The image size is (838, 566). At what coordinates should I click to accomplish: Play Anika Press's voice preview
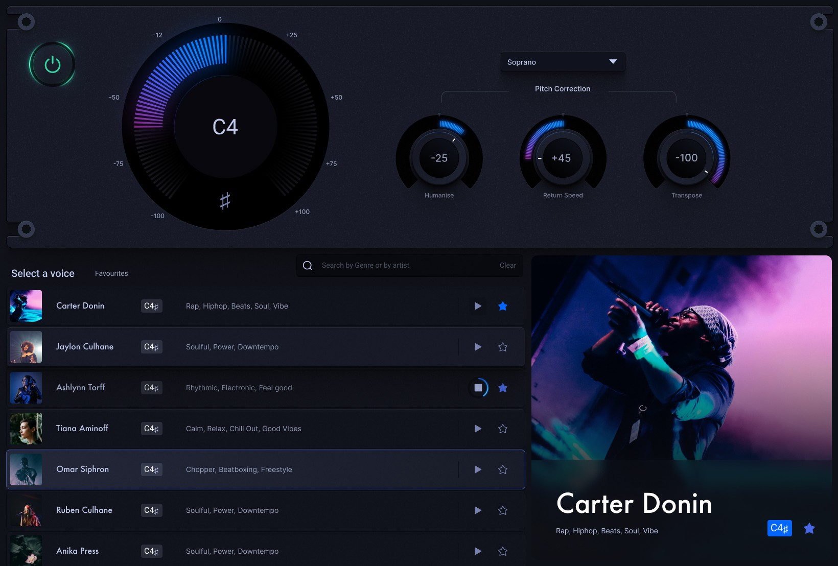pyautogui.click(x=477, y=551)
